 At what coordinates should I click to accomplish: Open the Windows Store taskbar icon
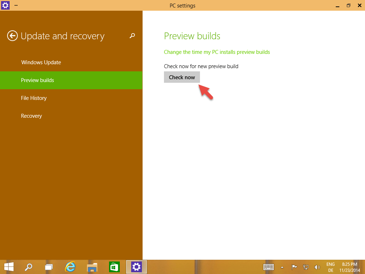(x=114, y=267)
